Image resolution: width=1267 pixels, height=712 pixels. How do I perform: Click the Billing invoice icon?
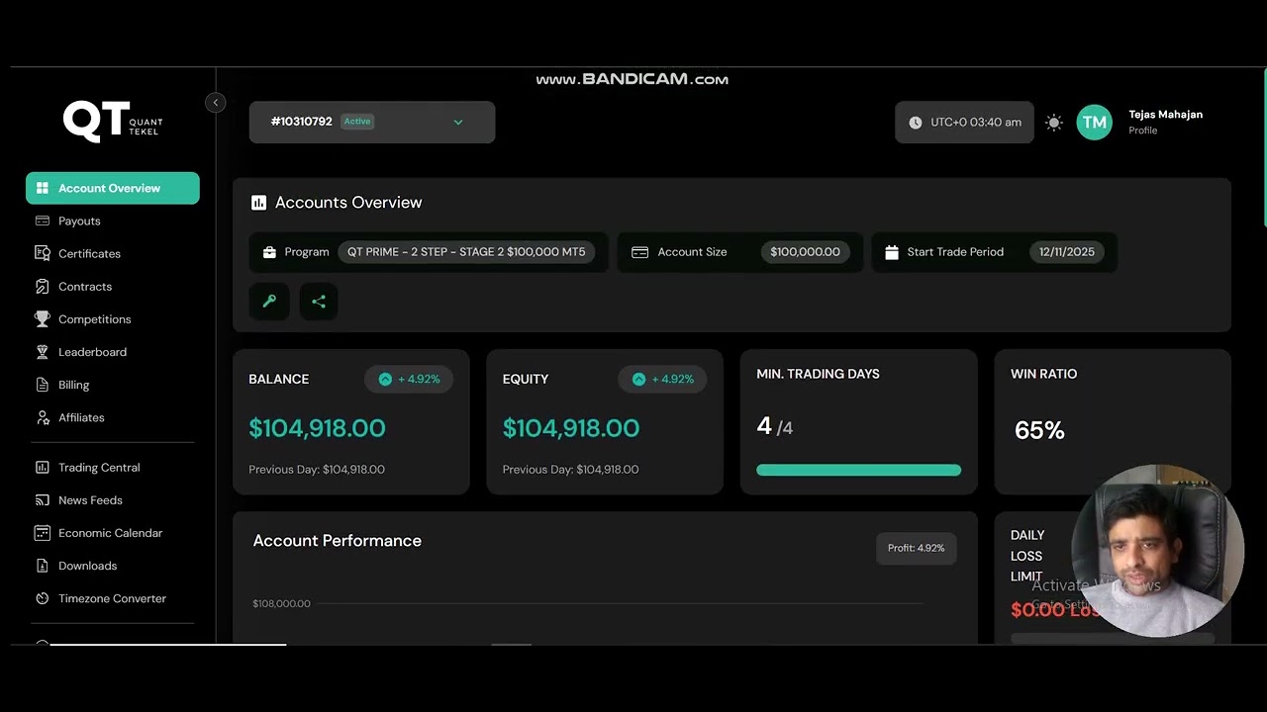[x=43, y=385]
